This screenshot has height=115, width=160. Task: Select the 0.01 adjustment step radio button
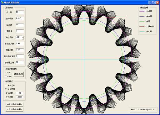pyautogui.click(x=6, y=73)
